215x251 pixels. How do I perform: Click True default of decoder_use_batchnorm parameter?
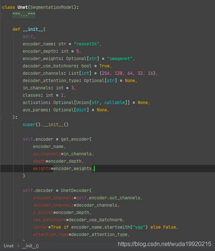104,66
